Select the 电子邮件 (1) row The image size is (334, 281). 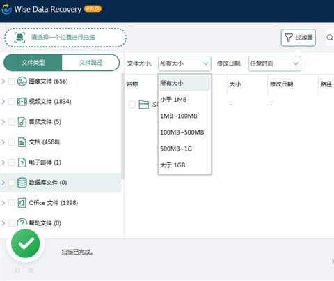pyautogui.click(x=61, y=162)
